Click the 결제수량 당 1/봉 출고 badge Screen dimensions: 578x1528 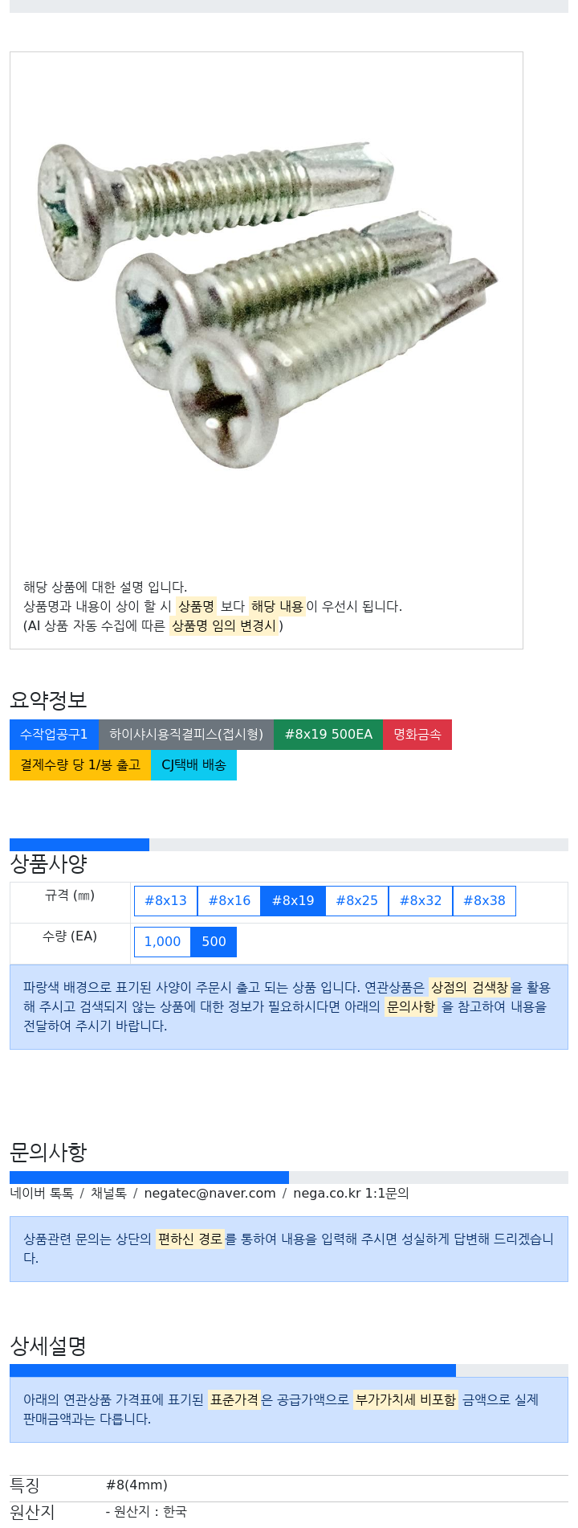point(80,764)
